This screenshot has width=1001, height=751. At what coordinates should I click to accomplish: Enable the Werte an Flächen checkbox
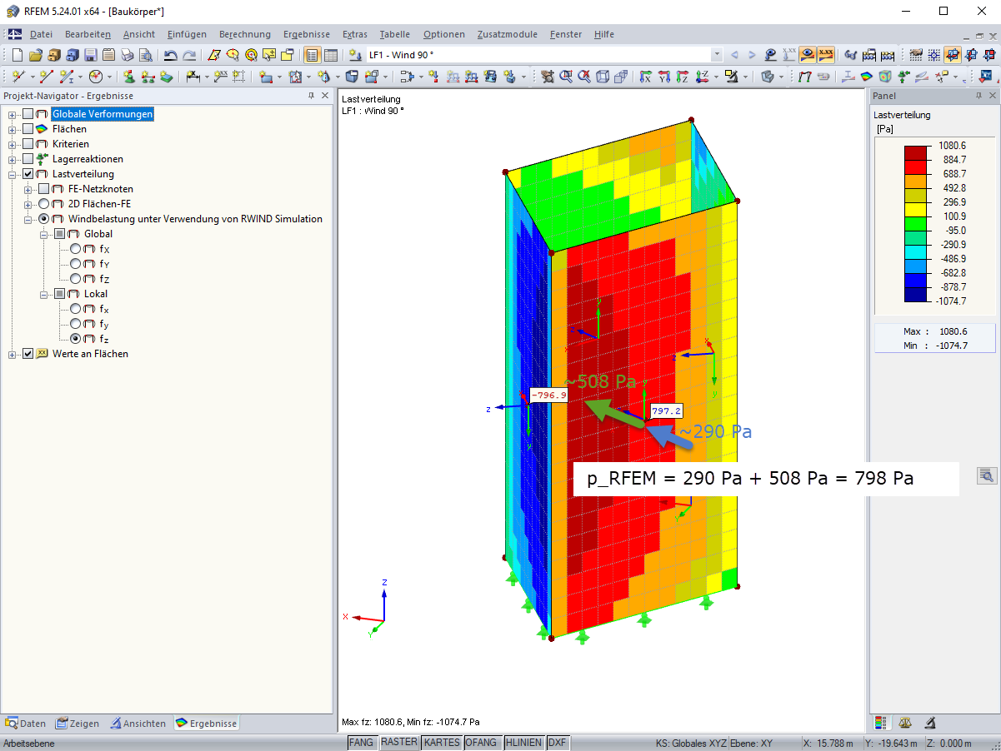pyautogui.click(x=28, y=354)
